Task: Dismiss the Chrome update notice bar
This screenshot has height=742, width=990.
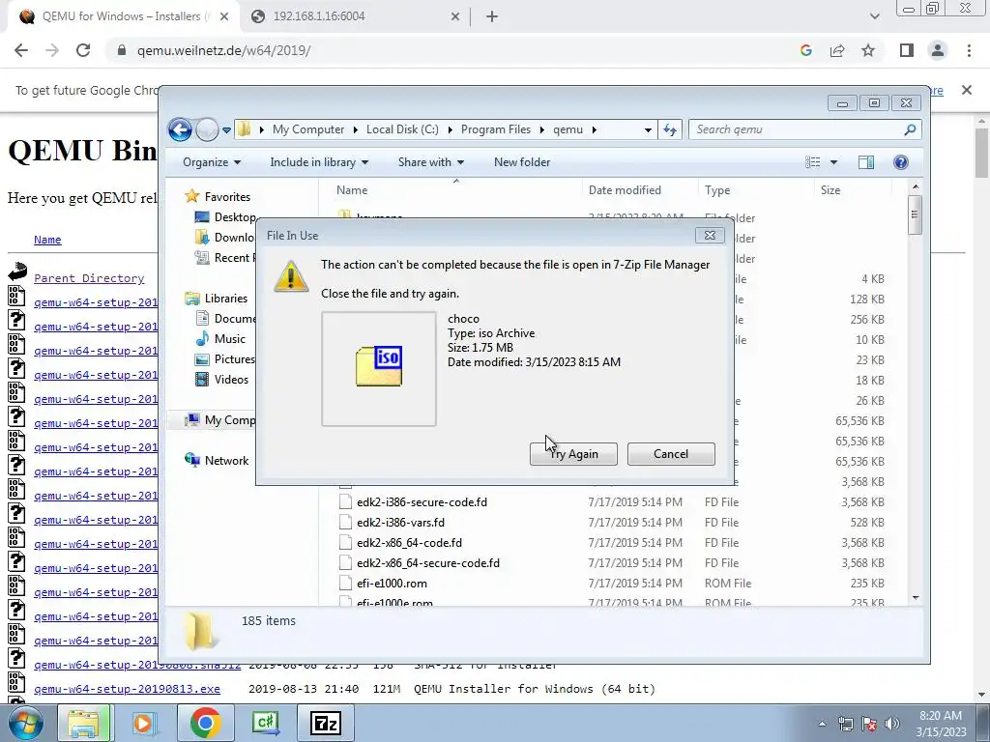Action: (966, 90)
